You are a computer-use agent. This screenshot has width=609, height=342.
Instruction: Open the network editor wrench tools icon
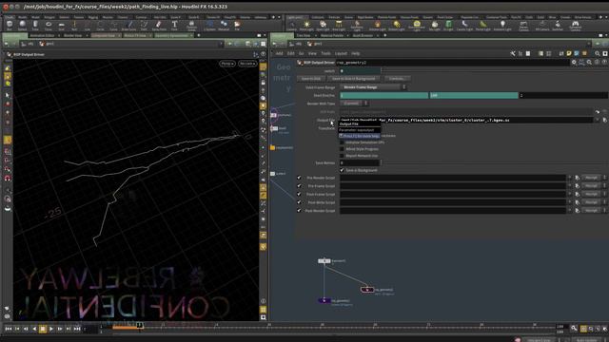(513, 53)
